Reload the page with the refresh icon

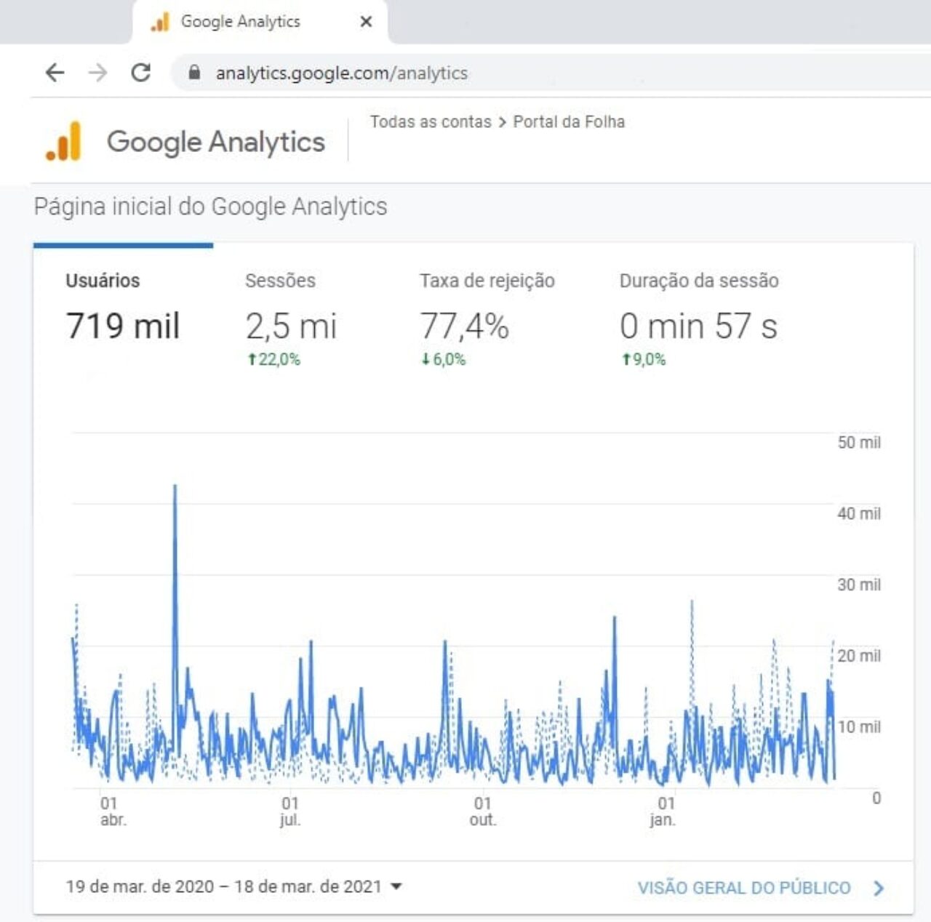tap(140, 72)
